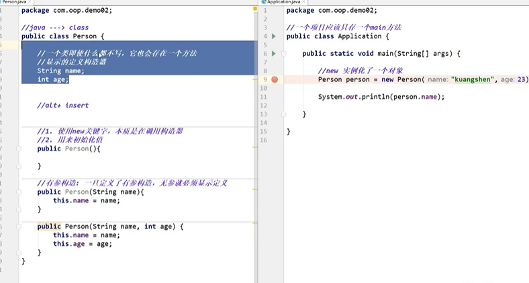Click the main方法 comment on line 3 of Application.java
The width and height of the screenshot is (529, 283).
344,28
